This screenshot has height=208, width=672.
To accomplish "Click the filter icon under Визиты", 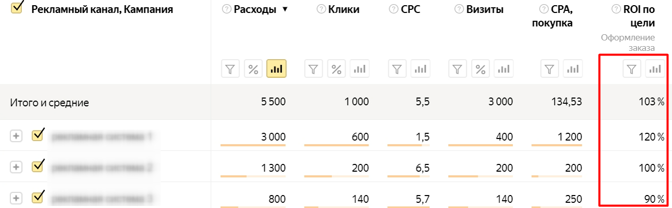I will [458, 69].
